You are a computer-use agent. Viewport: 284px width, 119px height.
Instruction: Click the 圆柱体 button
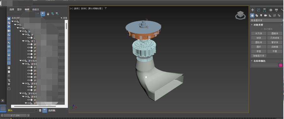click(x=259, y=42)
